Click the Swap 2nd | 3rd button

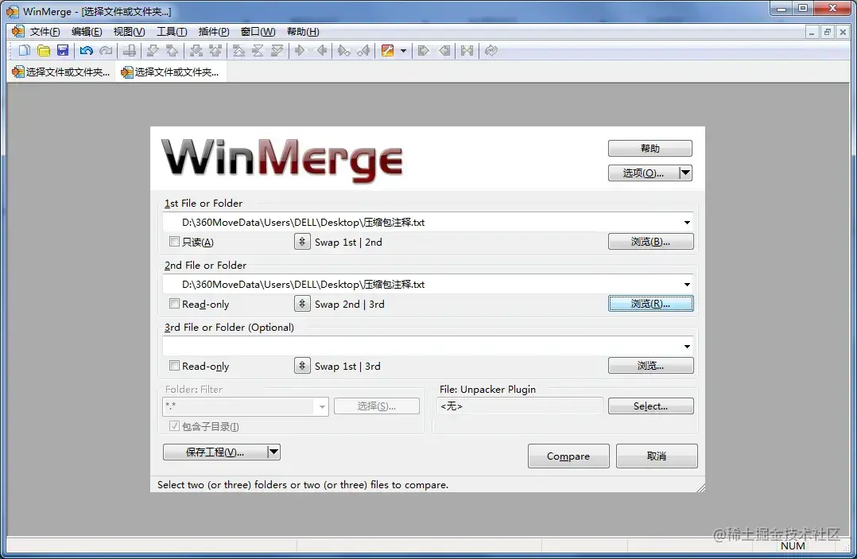[x=302, y=303]
